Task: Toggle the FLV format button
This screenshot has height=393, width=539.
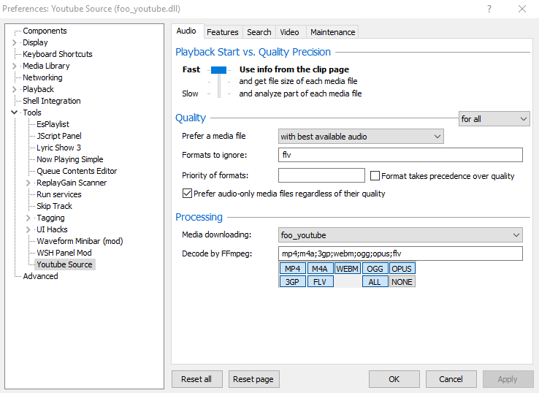Action: [x=320, y=281]
